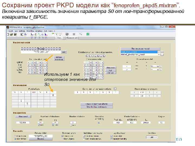Toggle the Simulated annealing checkbox
Viewport: 195px width, 146px height.
99,123
